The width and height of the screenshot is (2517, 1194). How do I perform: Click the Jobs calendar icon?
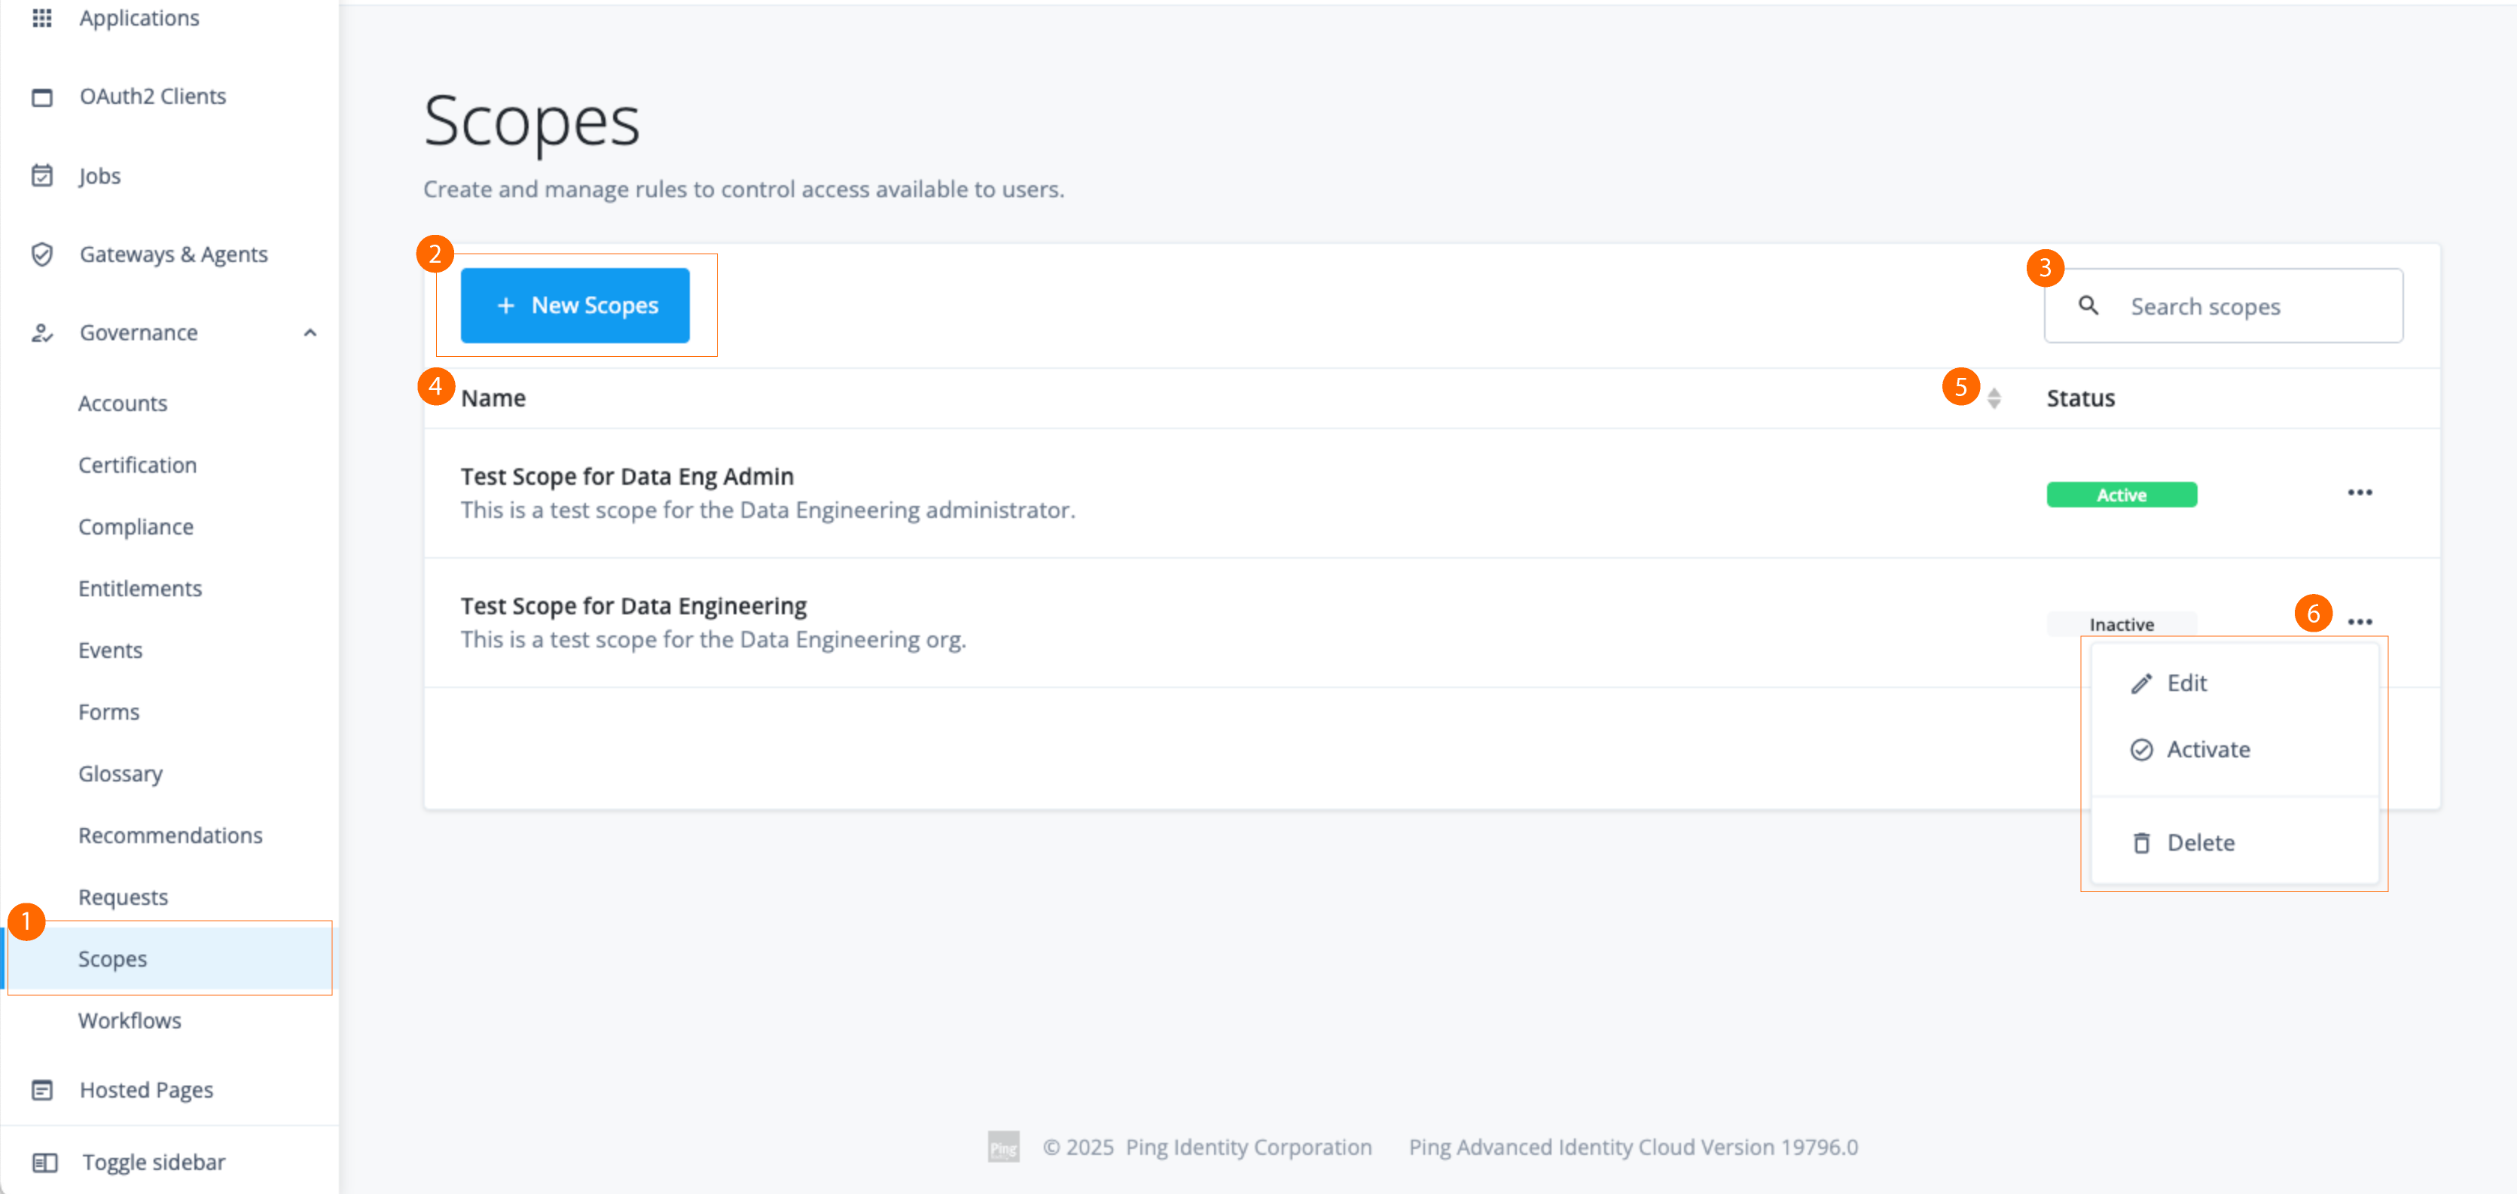(42, 176)
